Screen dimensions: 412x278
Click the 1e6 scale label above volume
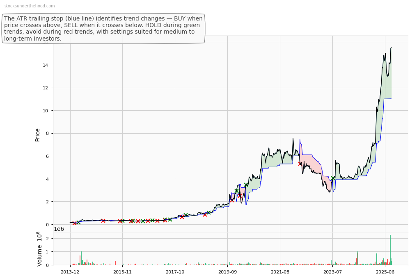tap(59, 229)
